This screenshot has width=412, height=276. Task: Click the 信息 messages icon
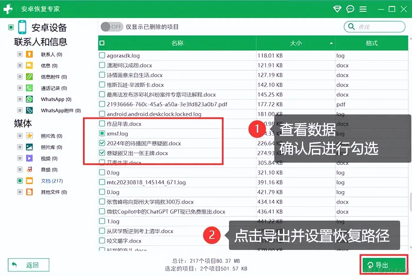coord(29,65)
